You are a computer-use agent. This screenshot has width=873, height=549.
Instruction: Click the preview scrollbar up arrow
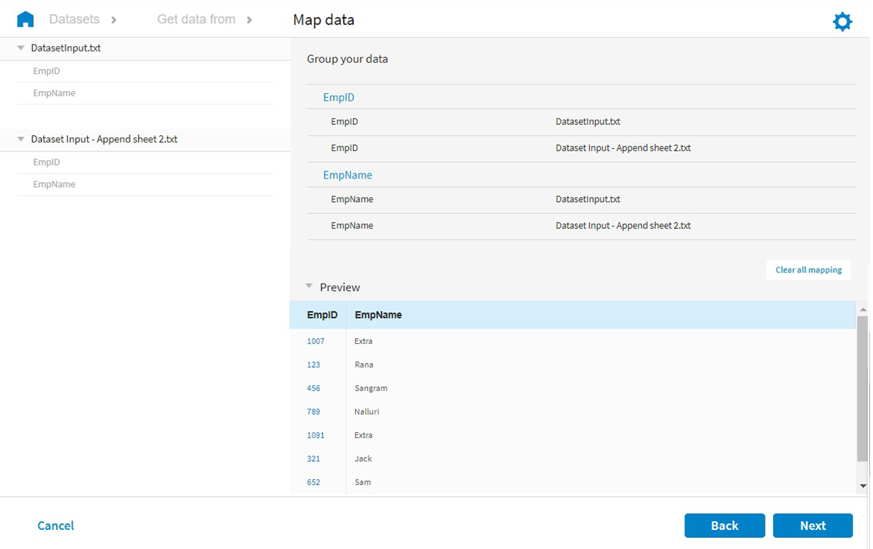(863, 309)
